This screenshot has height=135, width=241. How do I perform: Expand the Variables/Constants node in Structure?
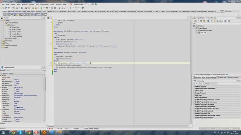[1, 45]
